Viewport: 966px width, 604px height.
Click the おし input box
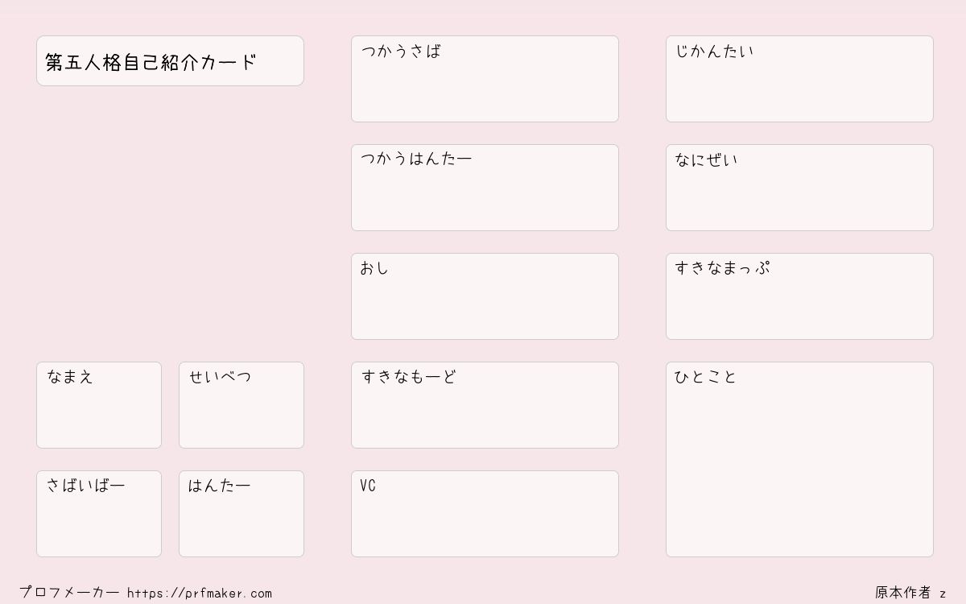pyautogui.click(x=485, y=296)
